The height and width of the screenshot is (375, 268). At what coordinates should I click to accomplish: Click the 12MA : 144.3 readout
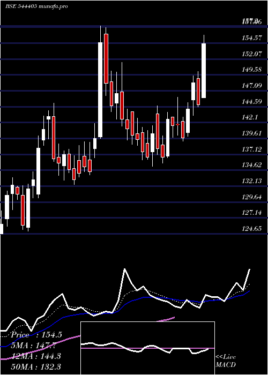35,356
